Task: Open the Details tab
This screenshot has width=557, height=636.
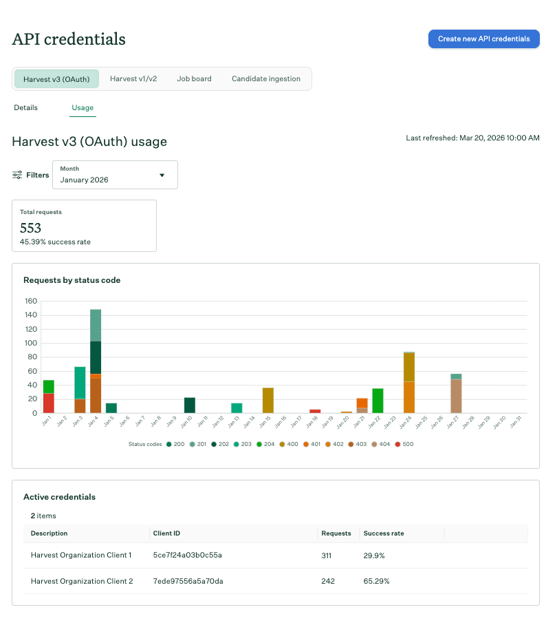Action: pos(26,108)
